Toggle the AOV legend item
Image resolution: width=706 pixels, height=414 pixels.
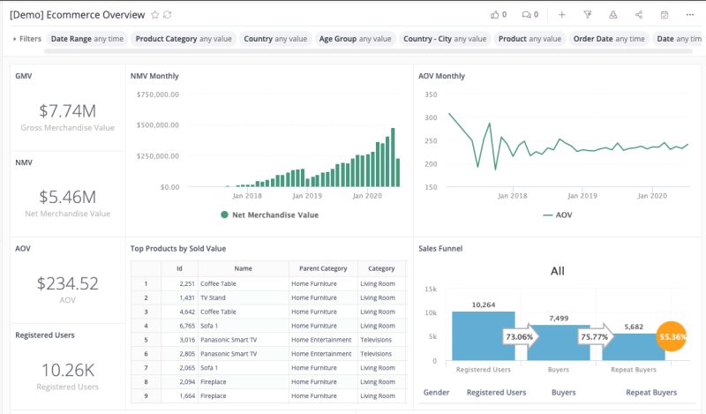pos(558,215)
